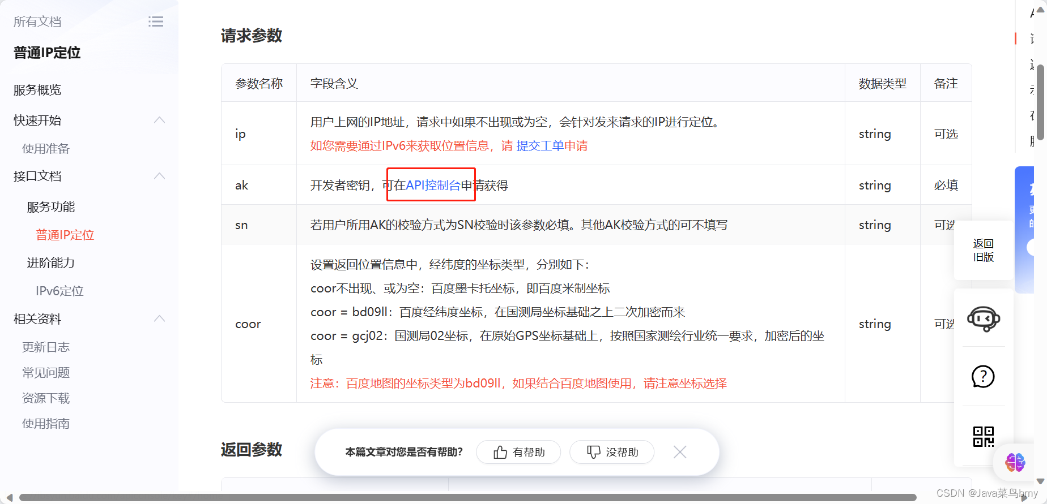The image size is (1047, 504).
Task: Click the 快速开始 section label
Action: click(x=37, y=120)
